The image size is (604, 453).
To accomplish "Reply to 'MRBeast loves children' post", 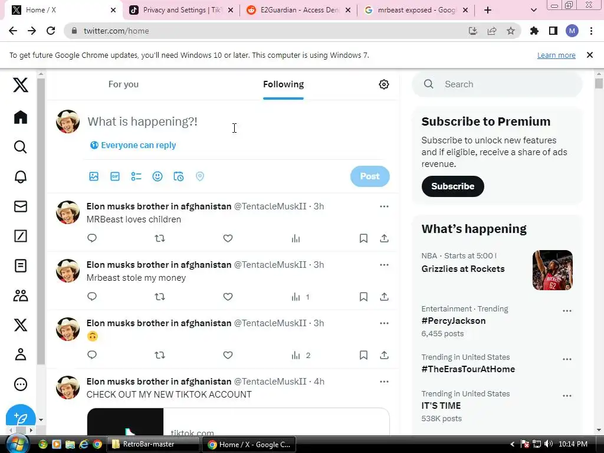I will click(x=91, y=238).
